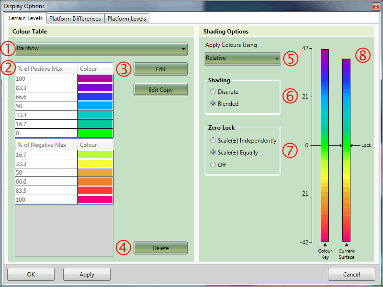383x287 pixels.
Task: Click the Edit button
Action: [x=160, y=69]
